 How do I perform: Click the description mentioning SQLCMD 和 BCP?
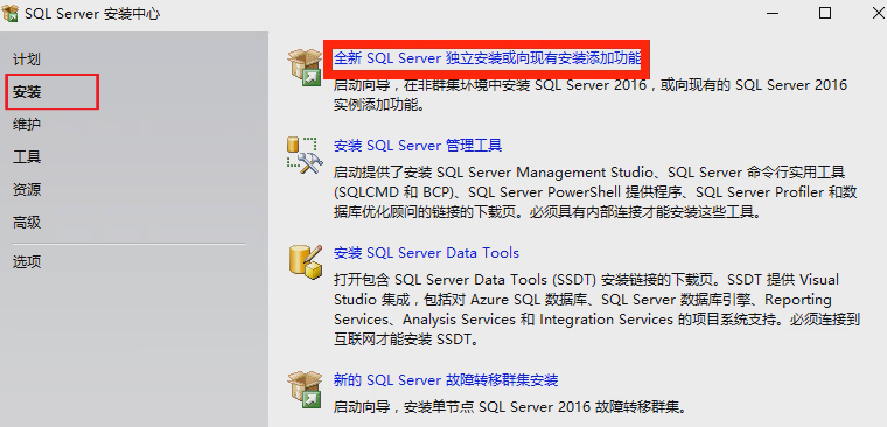point(595,192)
